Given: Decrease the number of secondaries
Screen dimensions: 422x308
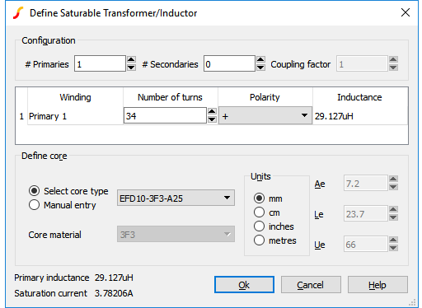Looking at the screenshot, I should point(260,68).
